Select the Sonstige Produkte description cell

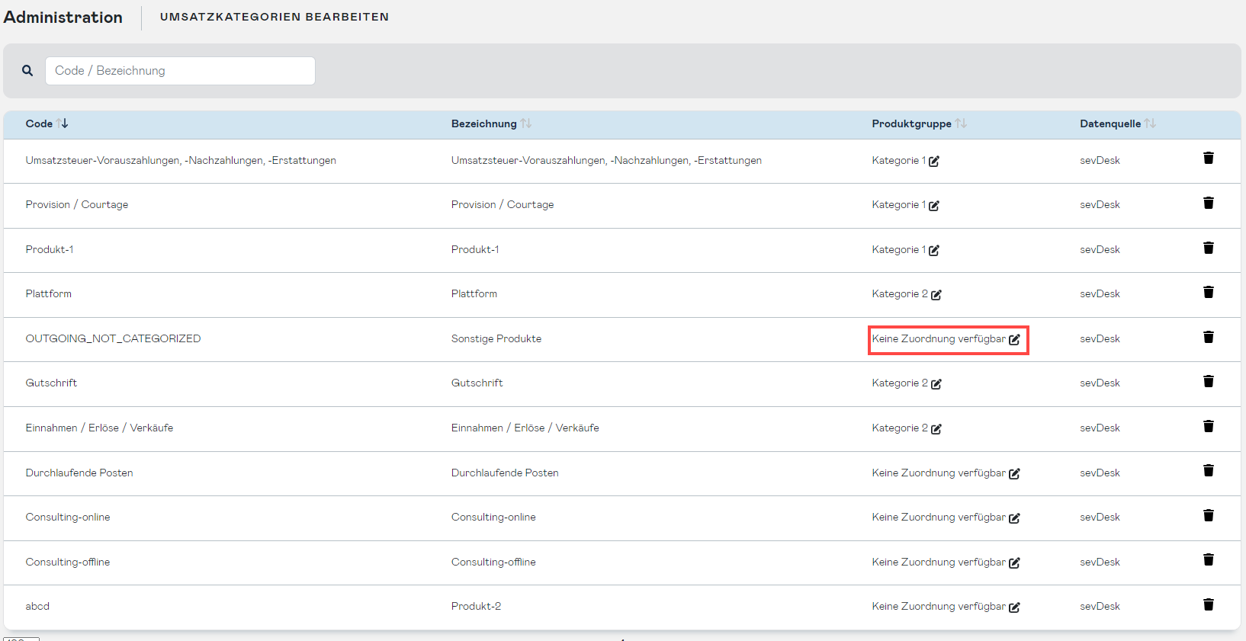click(x=496, y=338)
